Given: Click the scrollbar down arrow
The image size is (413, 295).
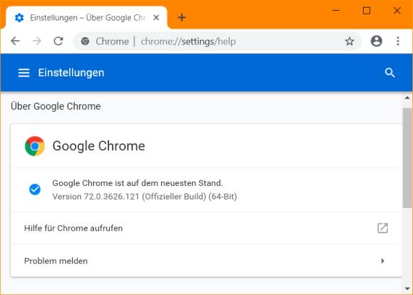Looking at the screenshot, I should (x=407, y=288).
